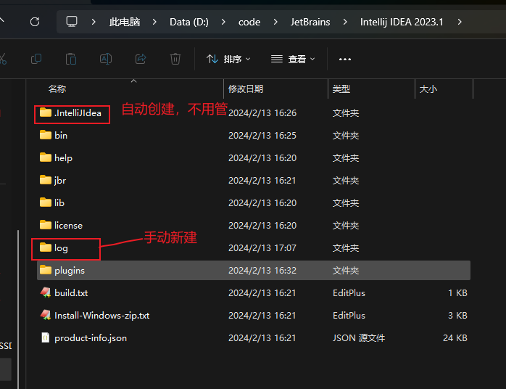Sort by 大小 column header
The width and height of the screenshot is (506, 389).
pos(428,89)
